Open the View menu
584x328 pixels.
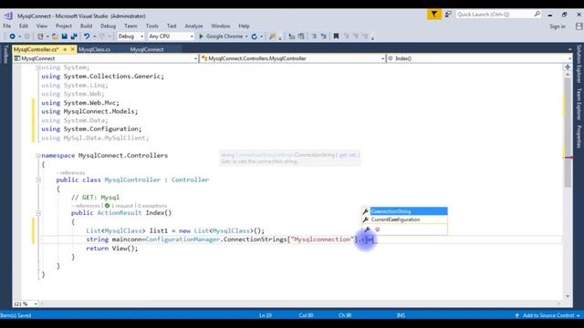pos(42,26)
